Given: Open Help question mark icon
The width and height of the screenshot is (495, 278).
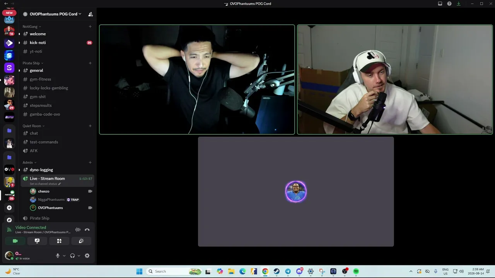Looking at the screenshot, I should pyautogui.click(x=449, y=3).
